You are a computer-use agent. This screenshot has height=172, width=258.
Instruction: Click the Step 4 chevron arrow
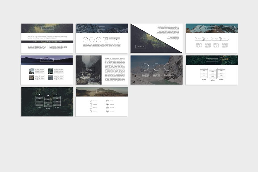pos(225,39)
